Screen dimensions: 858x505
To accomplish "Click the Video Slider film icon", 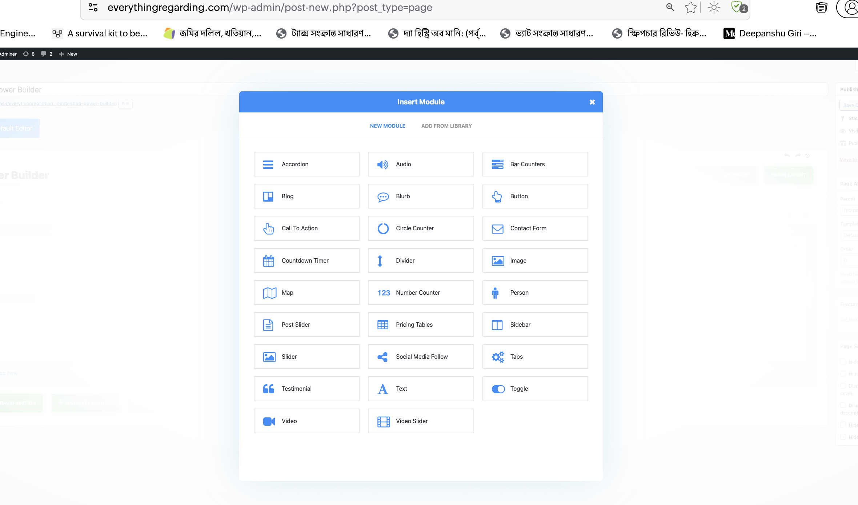I will coord(383,421).
